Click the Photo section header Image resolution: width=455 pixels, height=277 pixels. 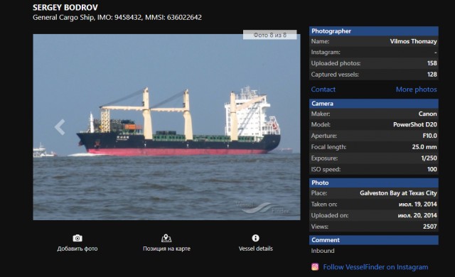(374, 183)
